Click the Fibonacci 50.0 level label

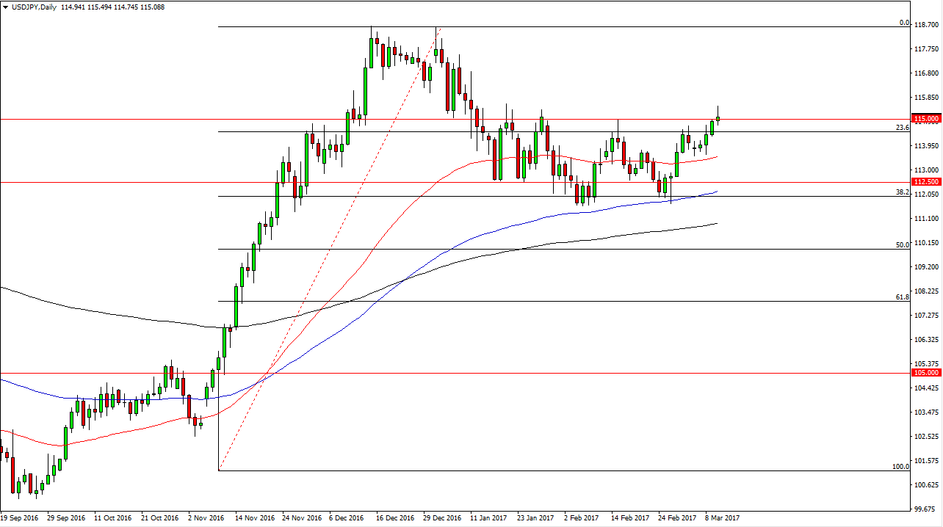coord(903,245)
